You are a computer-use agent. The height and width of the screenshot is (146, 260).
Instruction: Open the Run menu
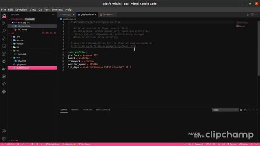point(47,10)
